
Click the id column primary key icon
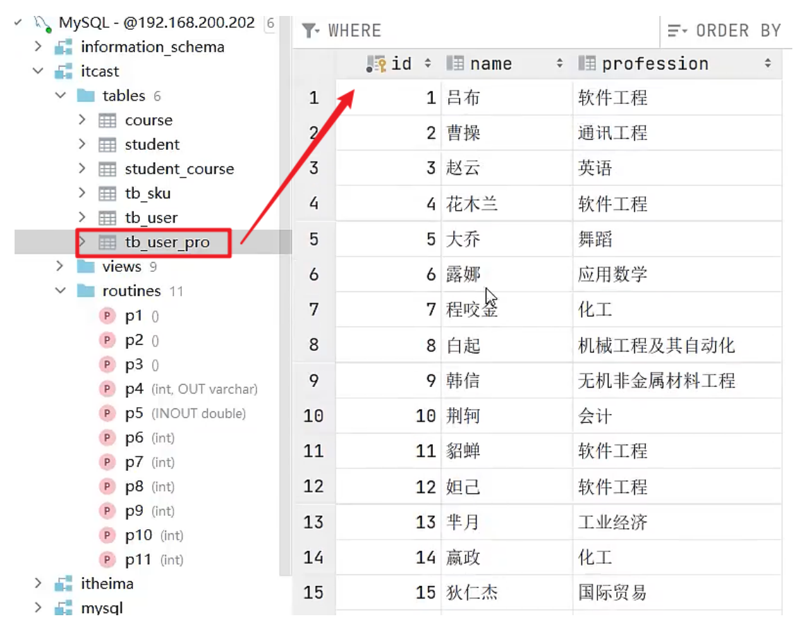point(376,64)
